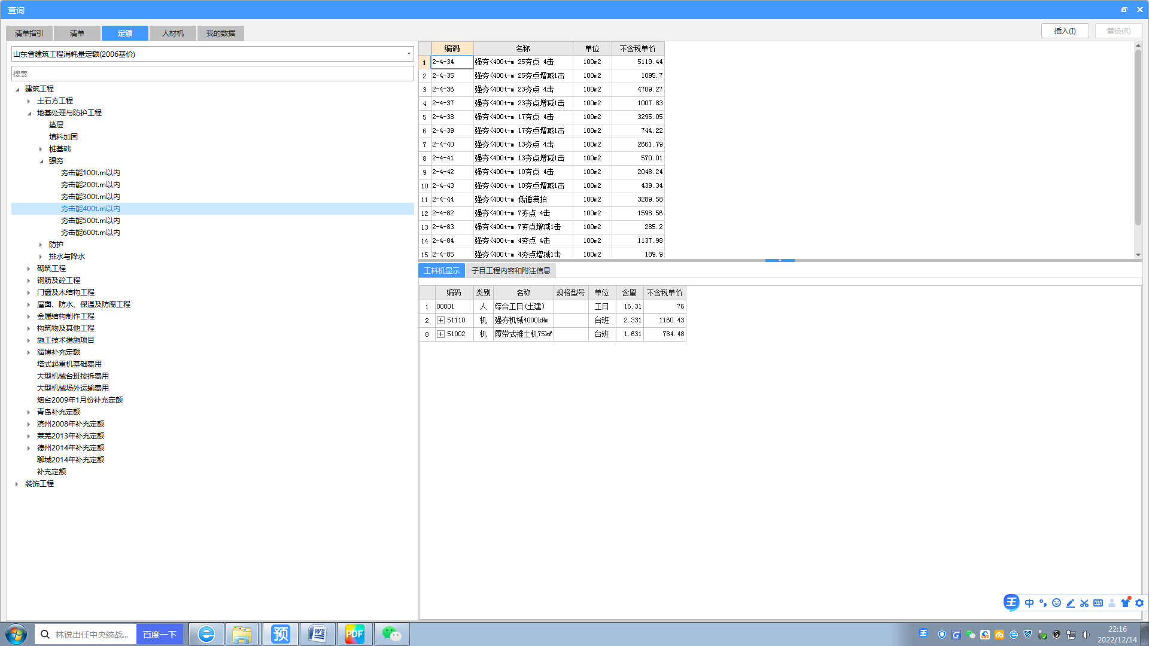Click search magnifier icon in taskbar
The image size is (1149, 646).
45,634
